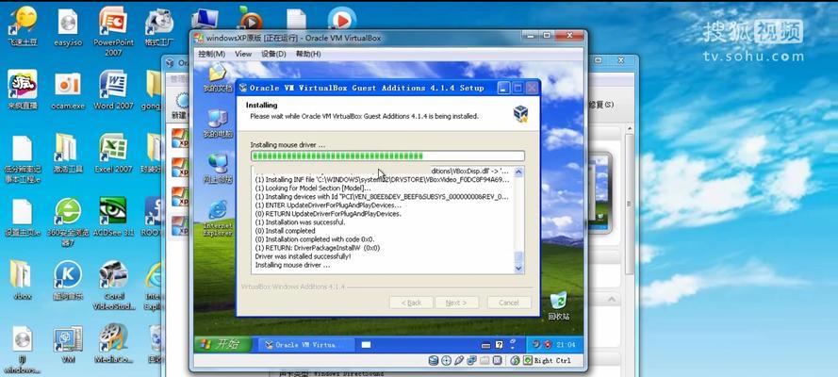Image resolution: width=838 pixels, height=377 pixels.
Task: Click 'Installation completed with code 0x0.' log line
Action: click(315, 239)
